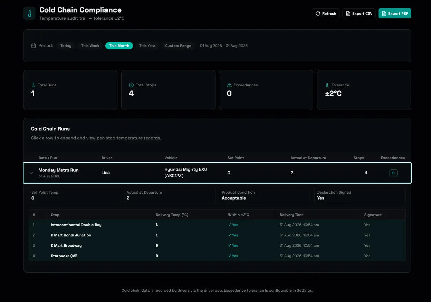431x302 pixels.
Task: Click the ±2°C tolerance value
Action: point(333,94)
